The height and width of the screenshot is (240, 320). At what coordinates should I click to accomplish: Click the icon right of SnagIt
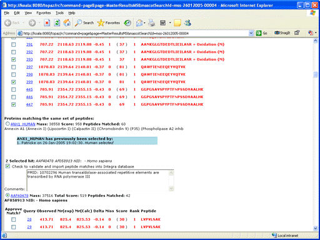point(297,32)
